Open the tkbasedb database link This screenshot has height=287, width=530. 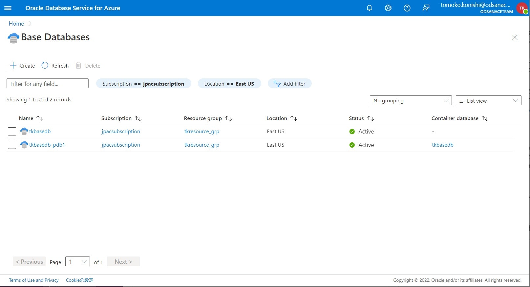40,132
